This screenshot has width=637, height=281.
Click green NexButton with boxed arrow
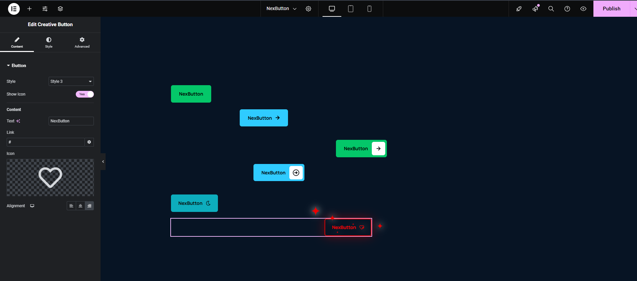361,149
